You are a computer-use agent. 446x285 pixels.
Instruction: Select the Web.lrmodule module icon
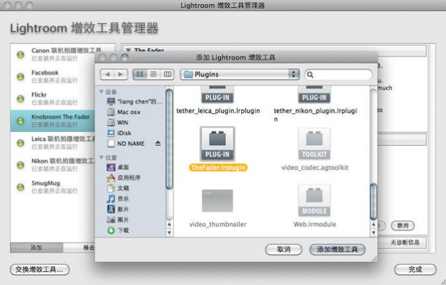314,201
